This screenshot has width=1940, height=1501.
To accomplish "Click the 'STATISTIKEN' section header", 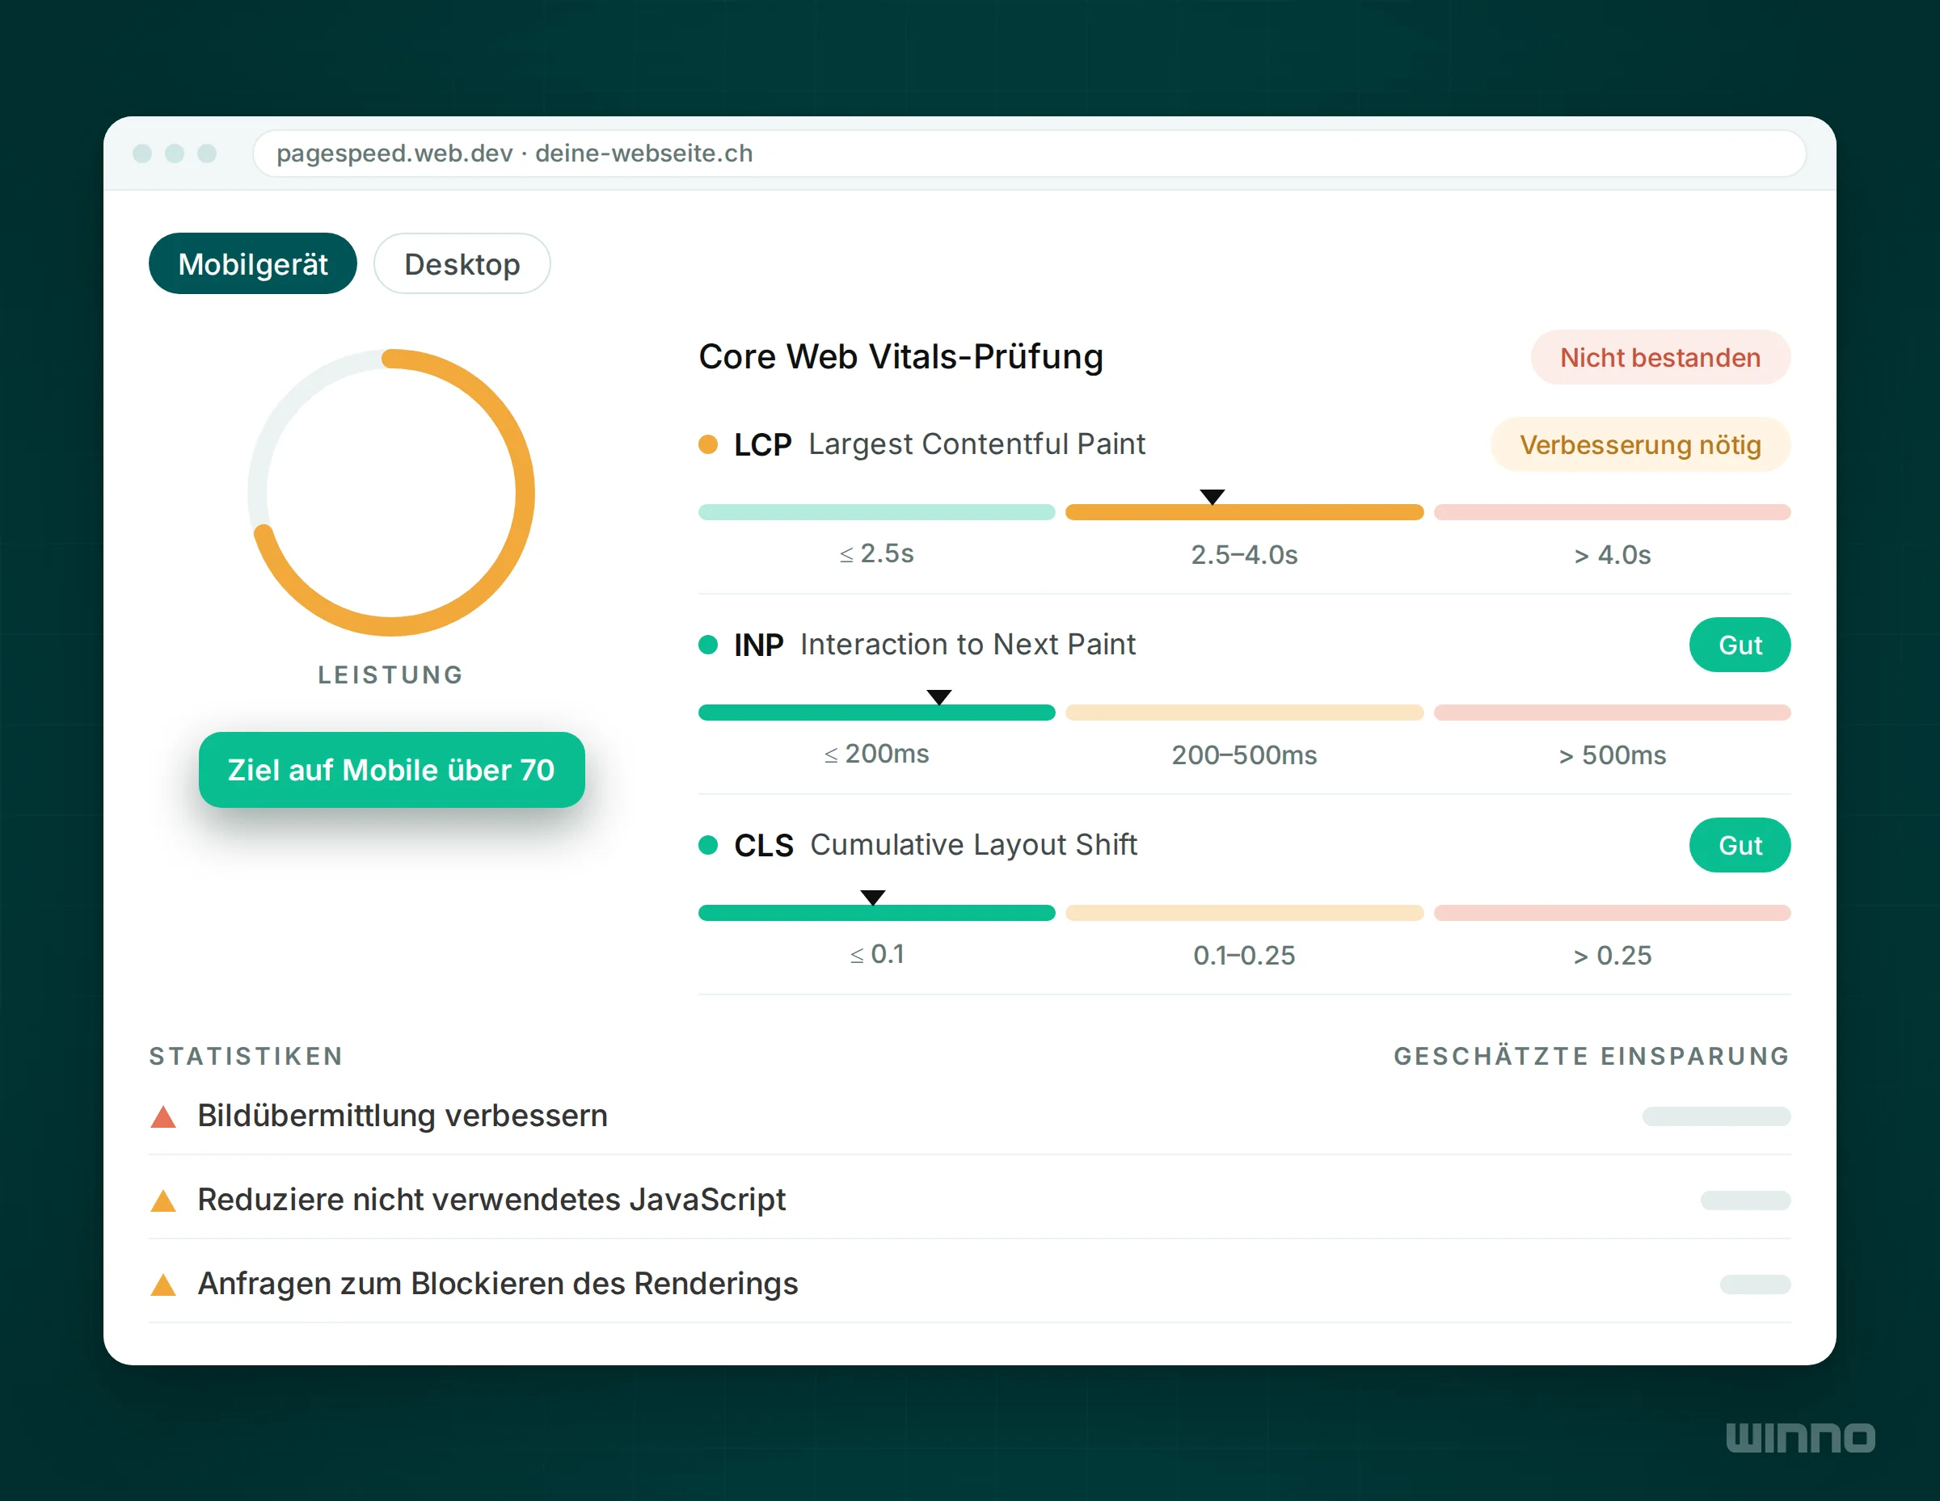I will point(246,1057).
